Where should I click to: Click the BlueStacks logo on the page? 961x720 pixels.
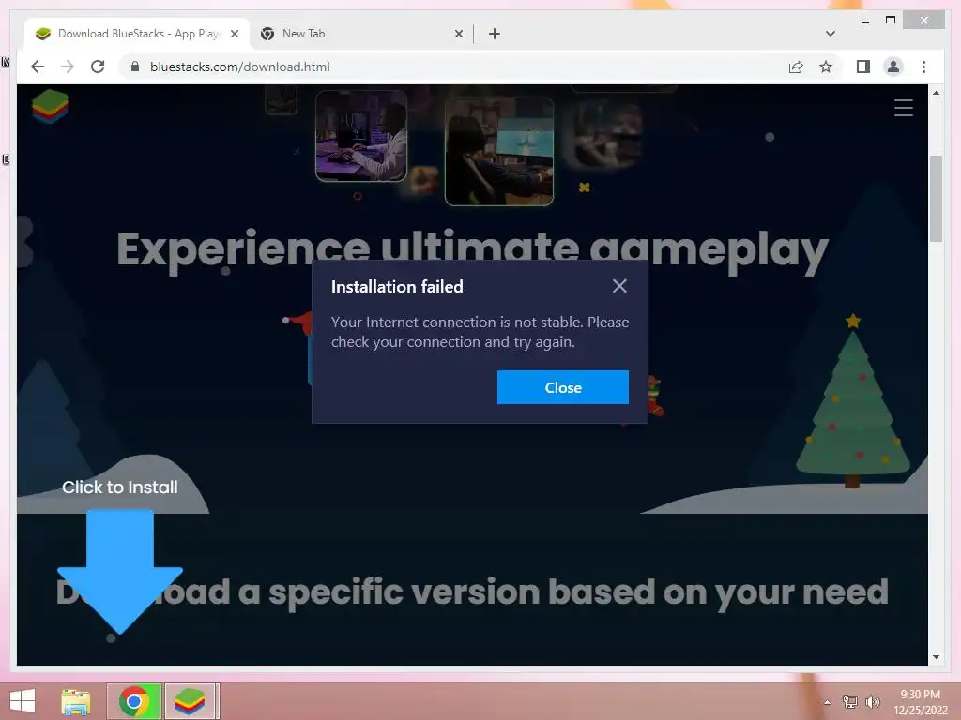click(x=50, y=106)
